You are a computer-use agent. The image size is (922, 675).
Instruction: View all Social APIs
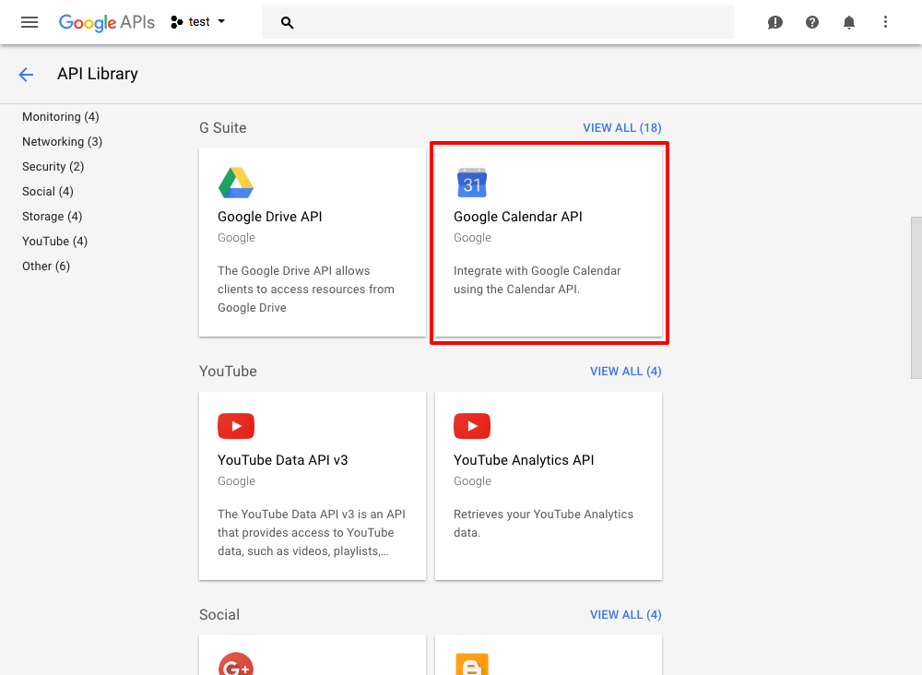(x=625, y=615)
